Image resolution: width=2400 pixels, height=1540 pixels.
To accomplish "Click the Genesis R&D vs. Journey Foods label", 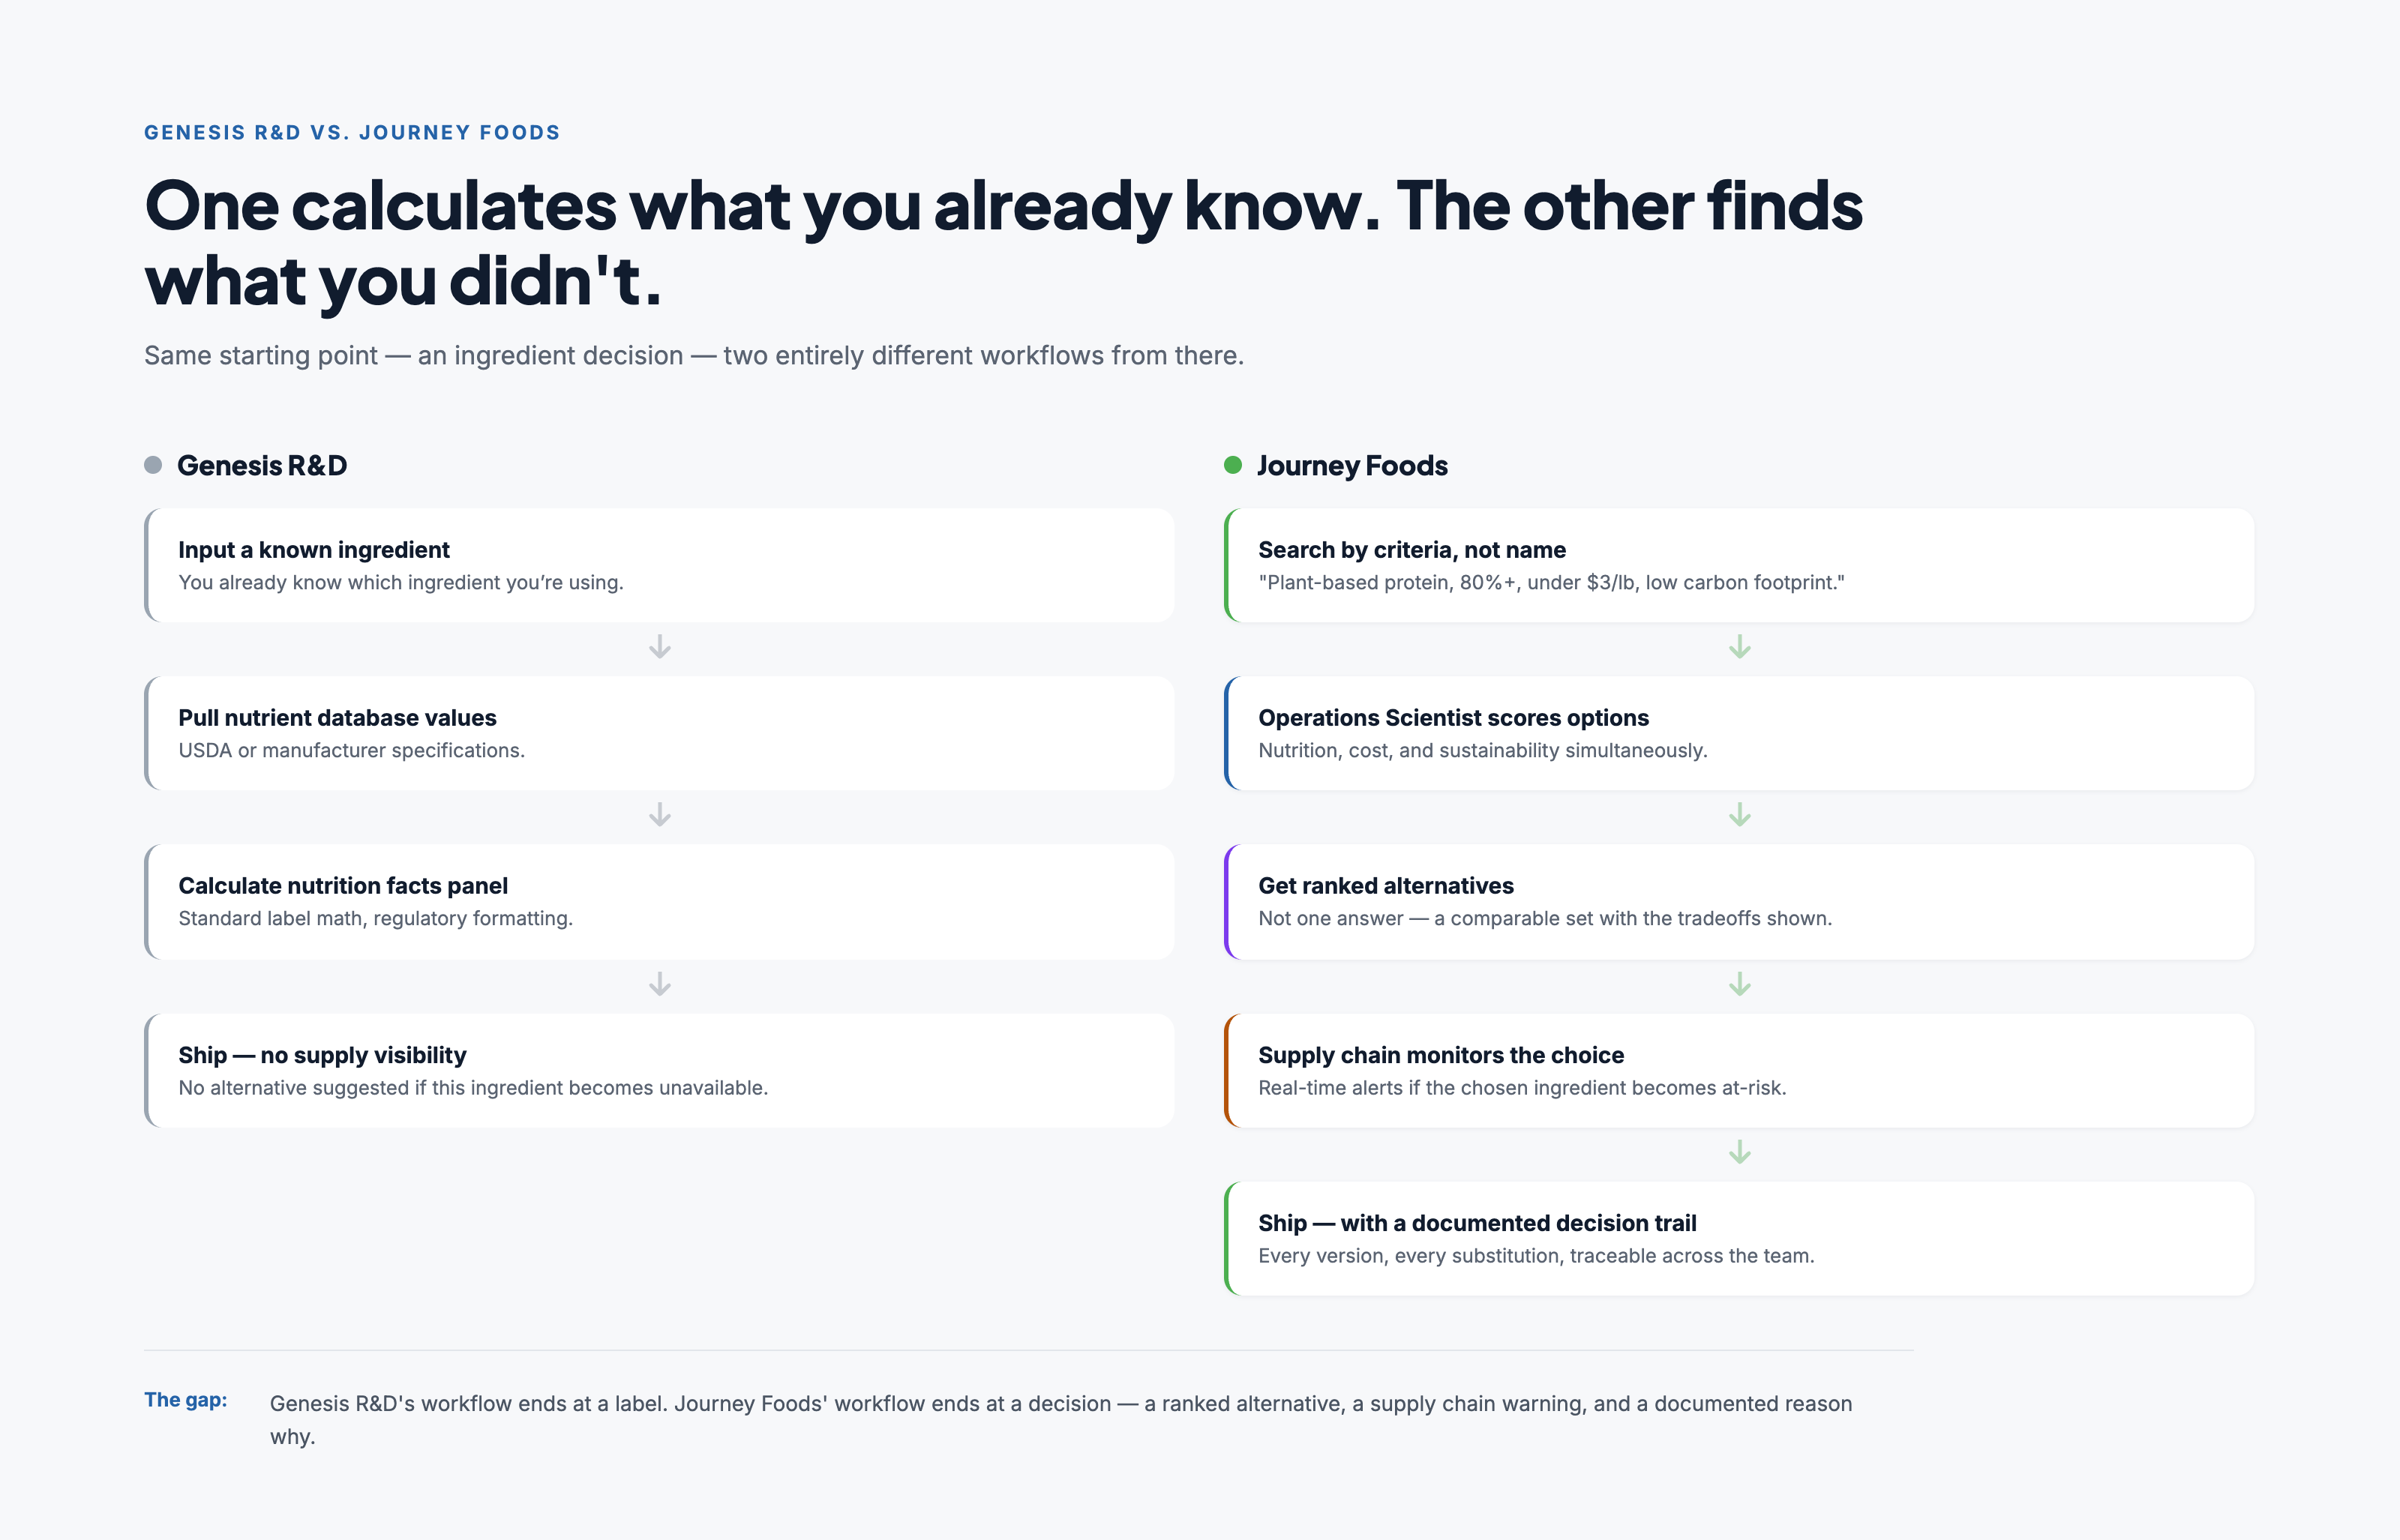I will tap(352, 132).
